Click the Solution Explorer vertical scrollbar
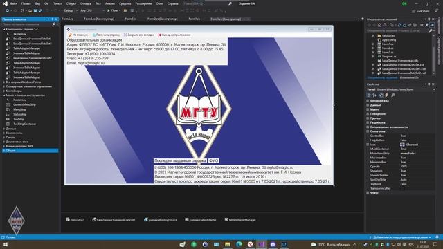This screenshot has width=443, height=249. click(434, 54)
